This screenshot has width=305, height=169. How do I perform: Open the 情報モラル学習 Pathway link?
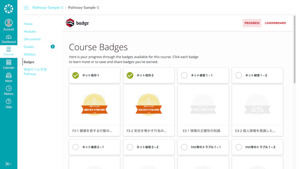[35, 72]
